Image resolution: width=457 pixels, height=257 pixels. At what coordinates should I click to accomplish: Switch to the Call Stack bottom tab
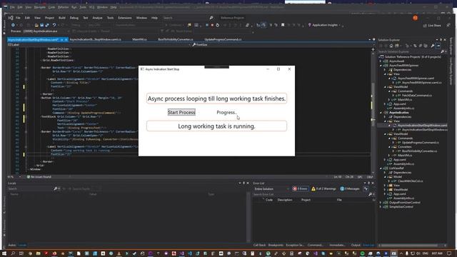point(259,245)
